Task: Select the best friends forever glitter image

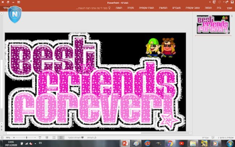Action: 95,82
